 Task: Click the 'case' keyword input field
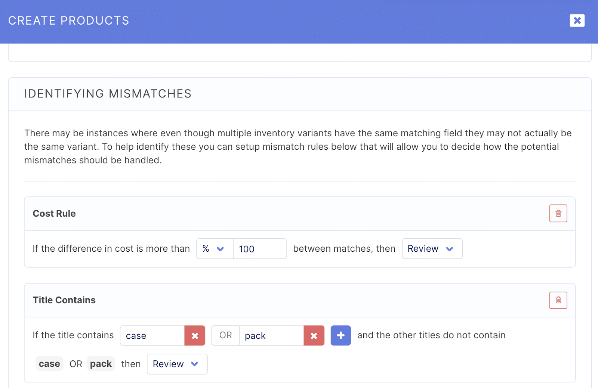[x=152, y=335]
